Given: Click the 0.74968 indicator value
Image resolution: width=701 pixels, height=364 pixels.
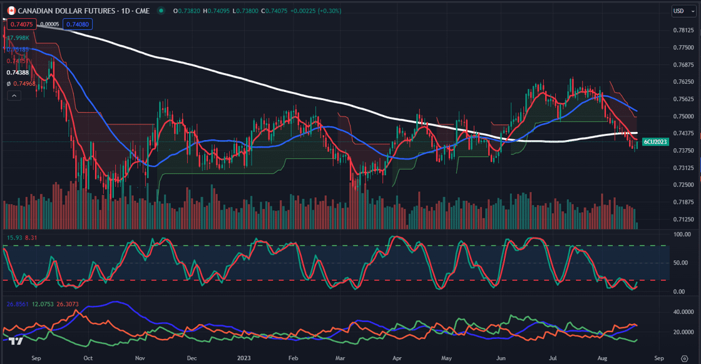Looking at the screenshot, I should pos(24,84).
